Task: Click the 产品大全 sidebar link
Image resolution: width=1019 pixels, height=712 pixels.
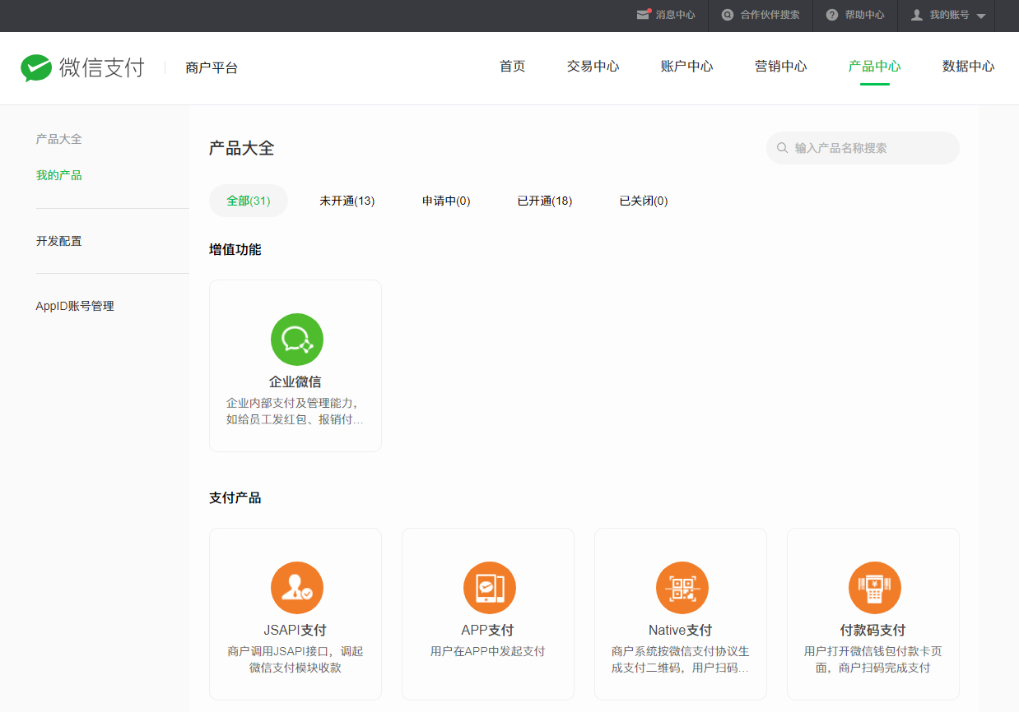Action: [59, 139]
